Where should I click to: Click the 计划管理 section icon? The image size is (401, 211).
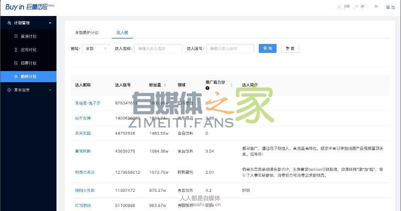click(x=9, y=23)
